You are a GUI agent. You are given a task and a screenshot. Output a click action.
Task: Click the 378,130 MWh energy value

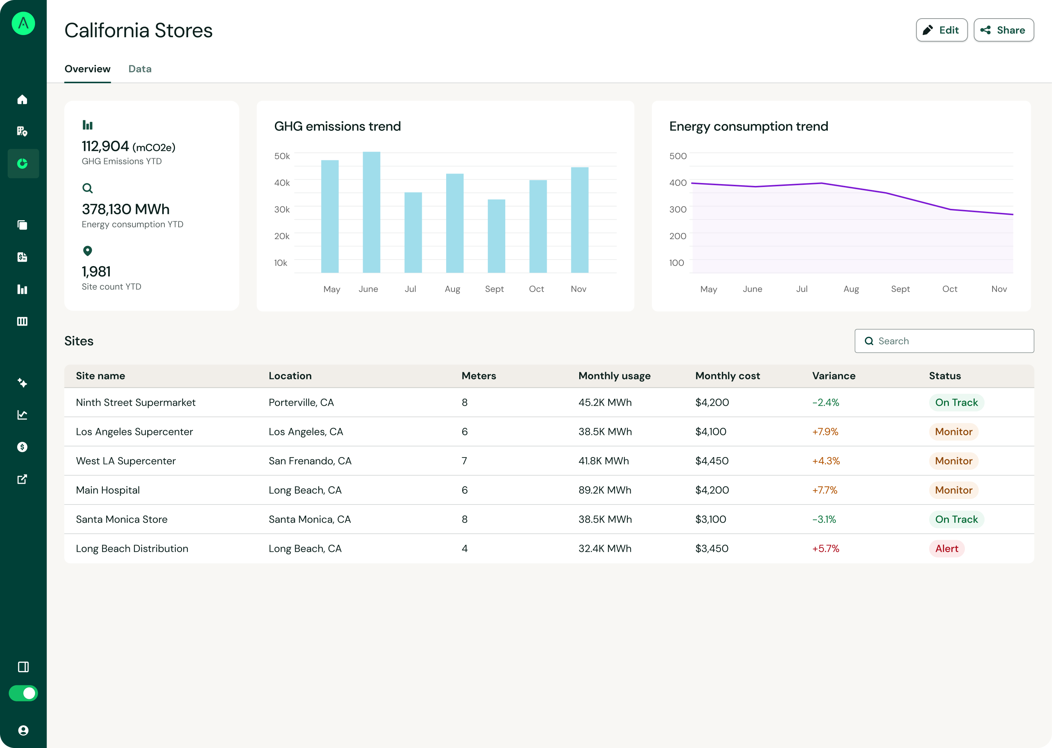click(126, 209)
